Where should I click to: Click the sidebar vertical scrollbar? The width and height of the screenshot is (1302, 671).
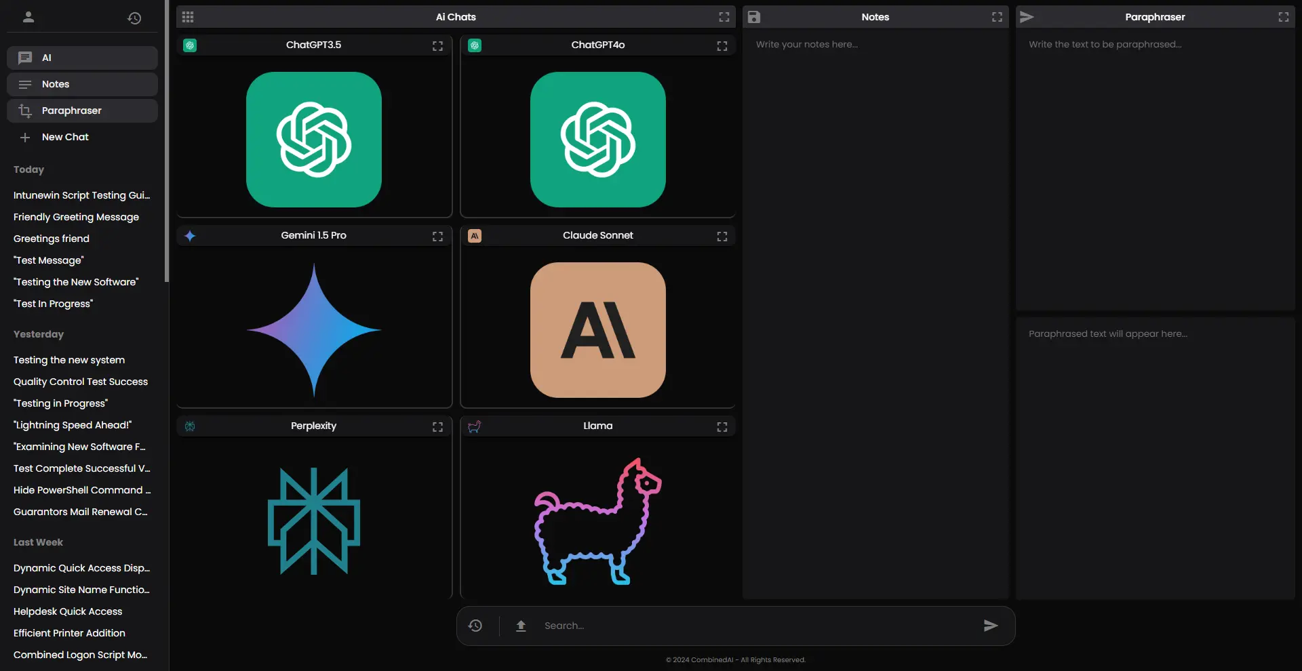tap(167, 136)
